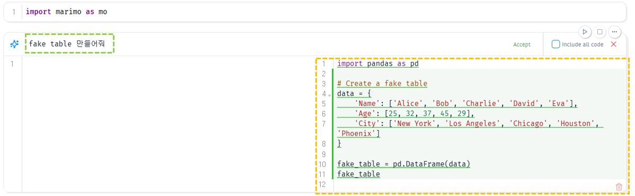Open the cell actions ellipsis menu
Viewport: 635px width, 196px height.
(615, 32)
